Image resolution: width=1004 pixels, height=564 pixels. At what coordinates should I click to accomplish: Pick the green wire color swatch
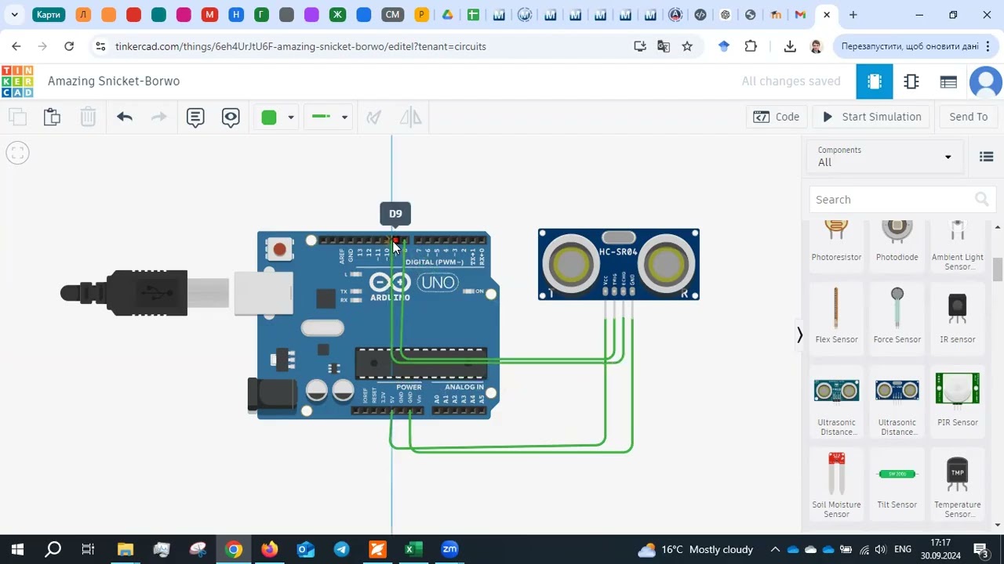pyautogui.click(x=269, y=117)
